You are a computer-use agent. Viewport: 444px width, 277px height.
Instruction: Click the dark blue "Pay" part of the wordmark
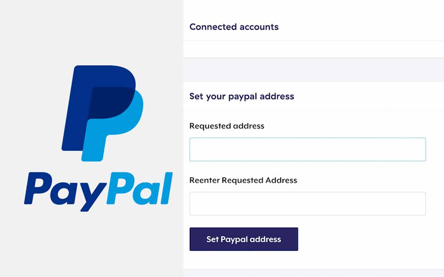click(x=65, y=192)
